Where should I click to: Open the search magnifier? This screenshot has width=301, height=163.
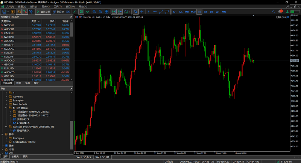point(274,12)
